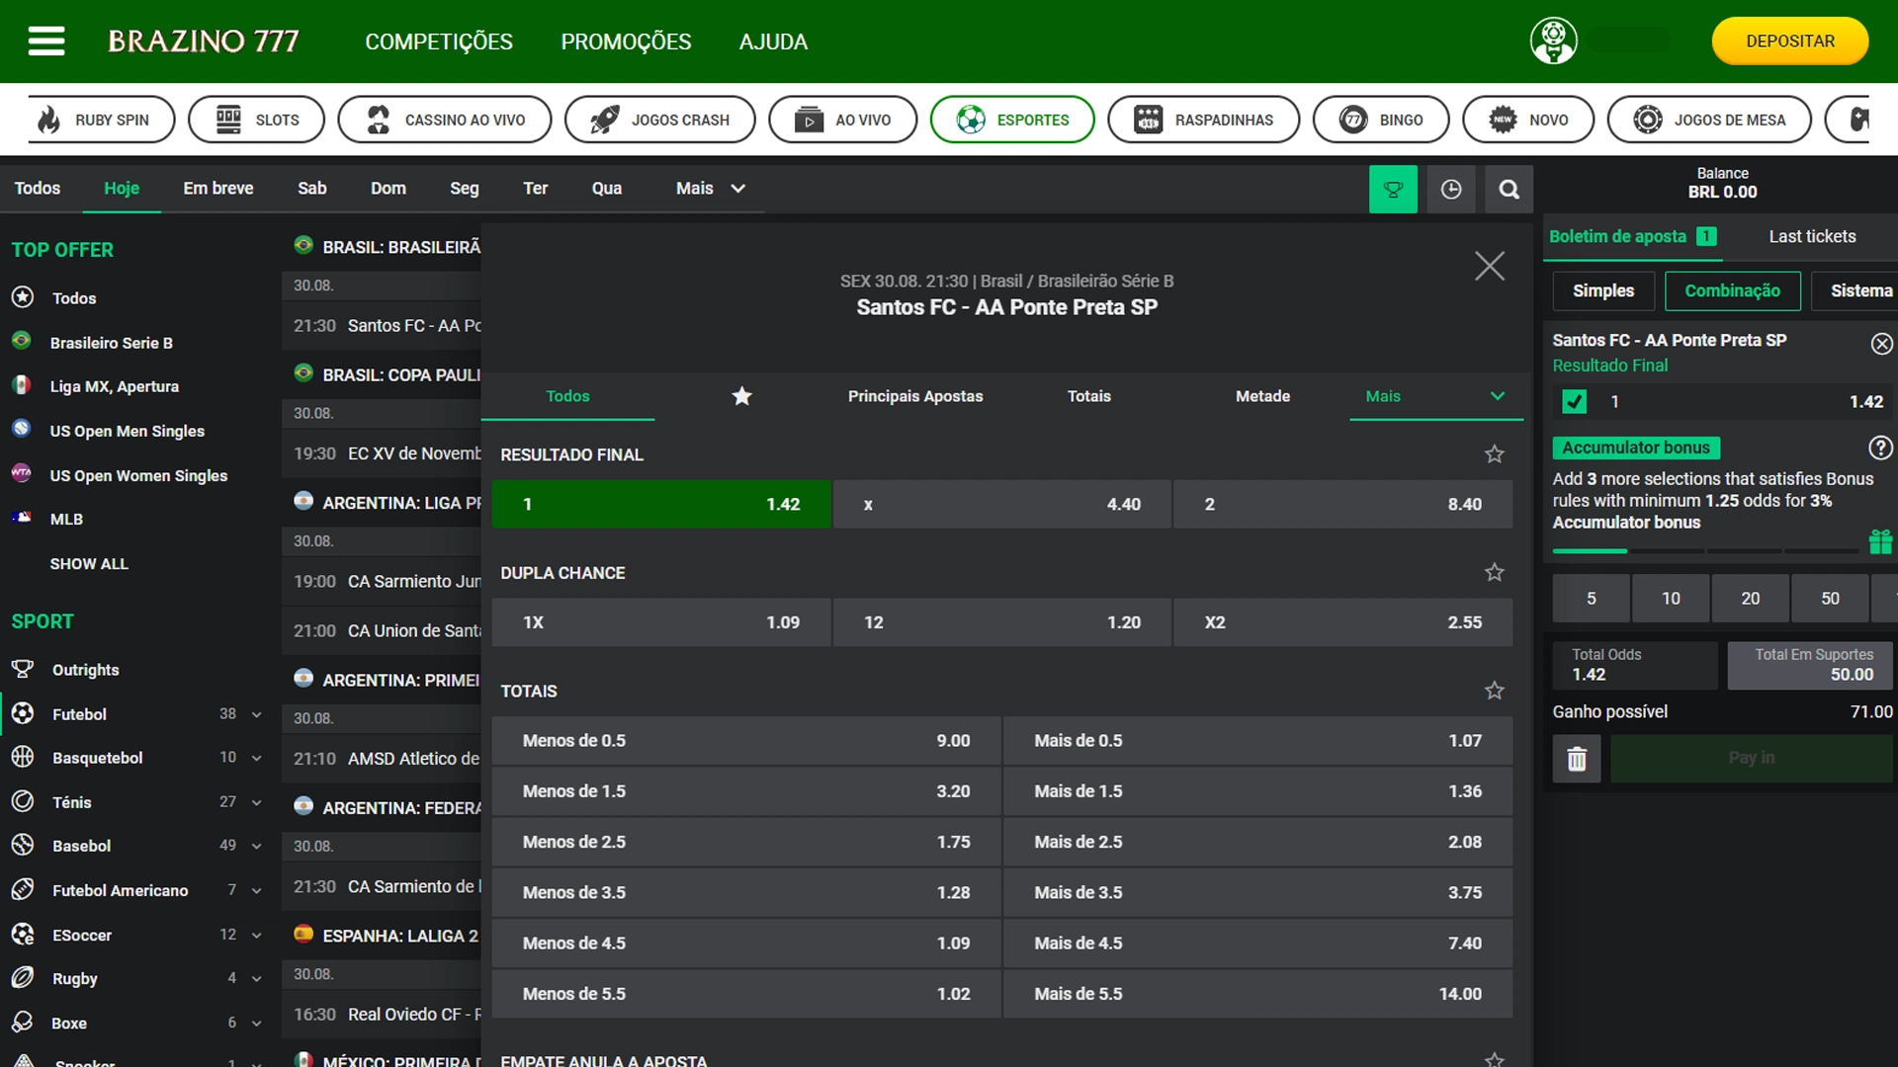
Task: Click the Hoje filter tab
Action: [x=122, y=187]
